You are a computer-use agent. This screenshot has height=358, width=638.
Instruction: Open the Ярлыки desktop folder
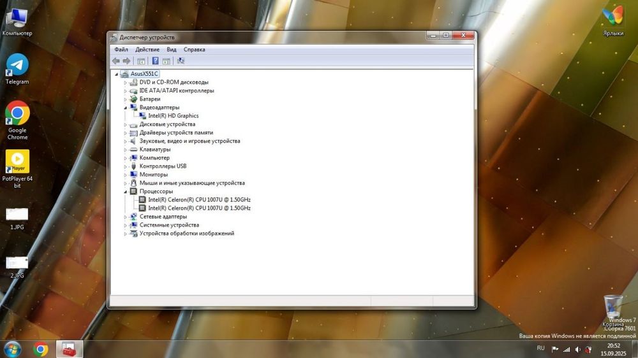pyautogui.click(x=613, y=21)
